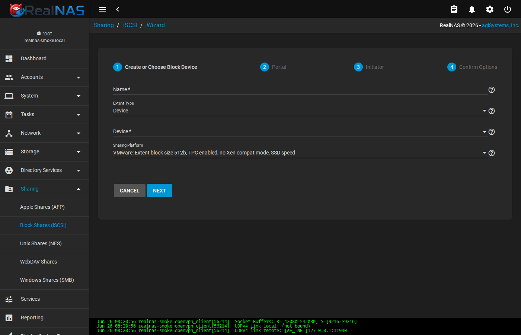Viewport: 521px width, 335px height.
Task: Open Windows Shares (SMB)
Action: click(45, 280)
